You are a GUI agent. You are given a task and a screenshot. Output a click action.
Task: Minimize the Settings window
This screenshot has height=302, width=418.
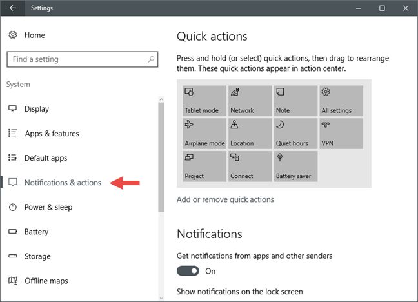click(x=359, y=8)
